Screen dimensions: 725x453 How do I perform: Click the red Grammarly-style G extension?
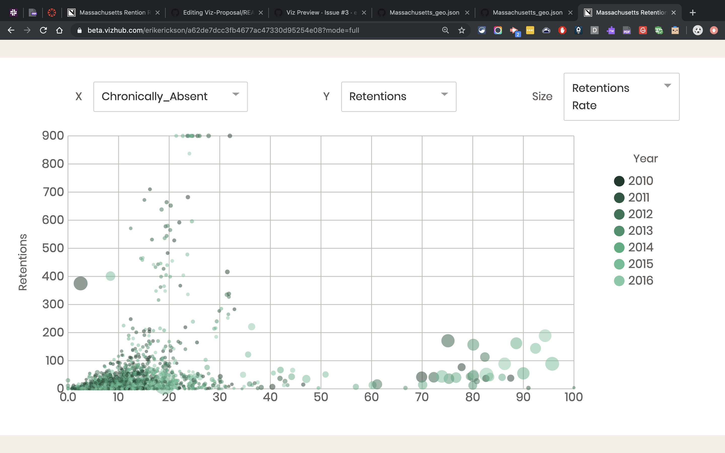tap(643, 30)
